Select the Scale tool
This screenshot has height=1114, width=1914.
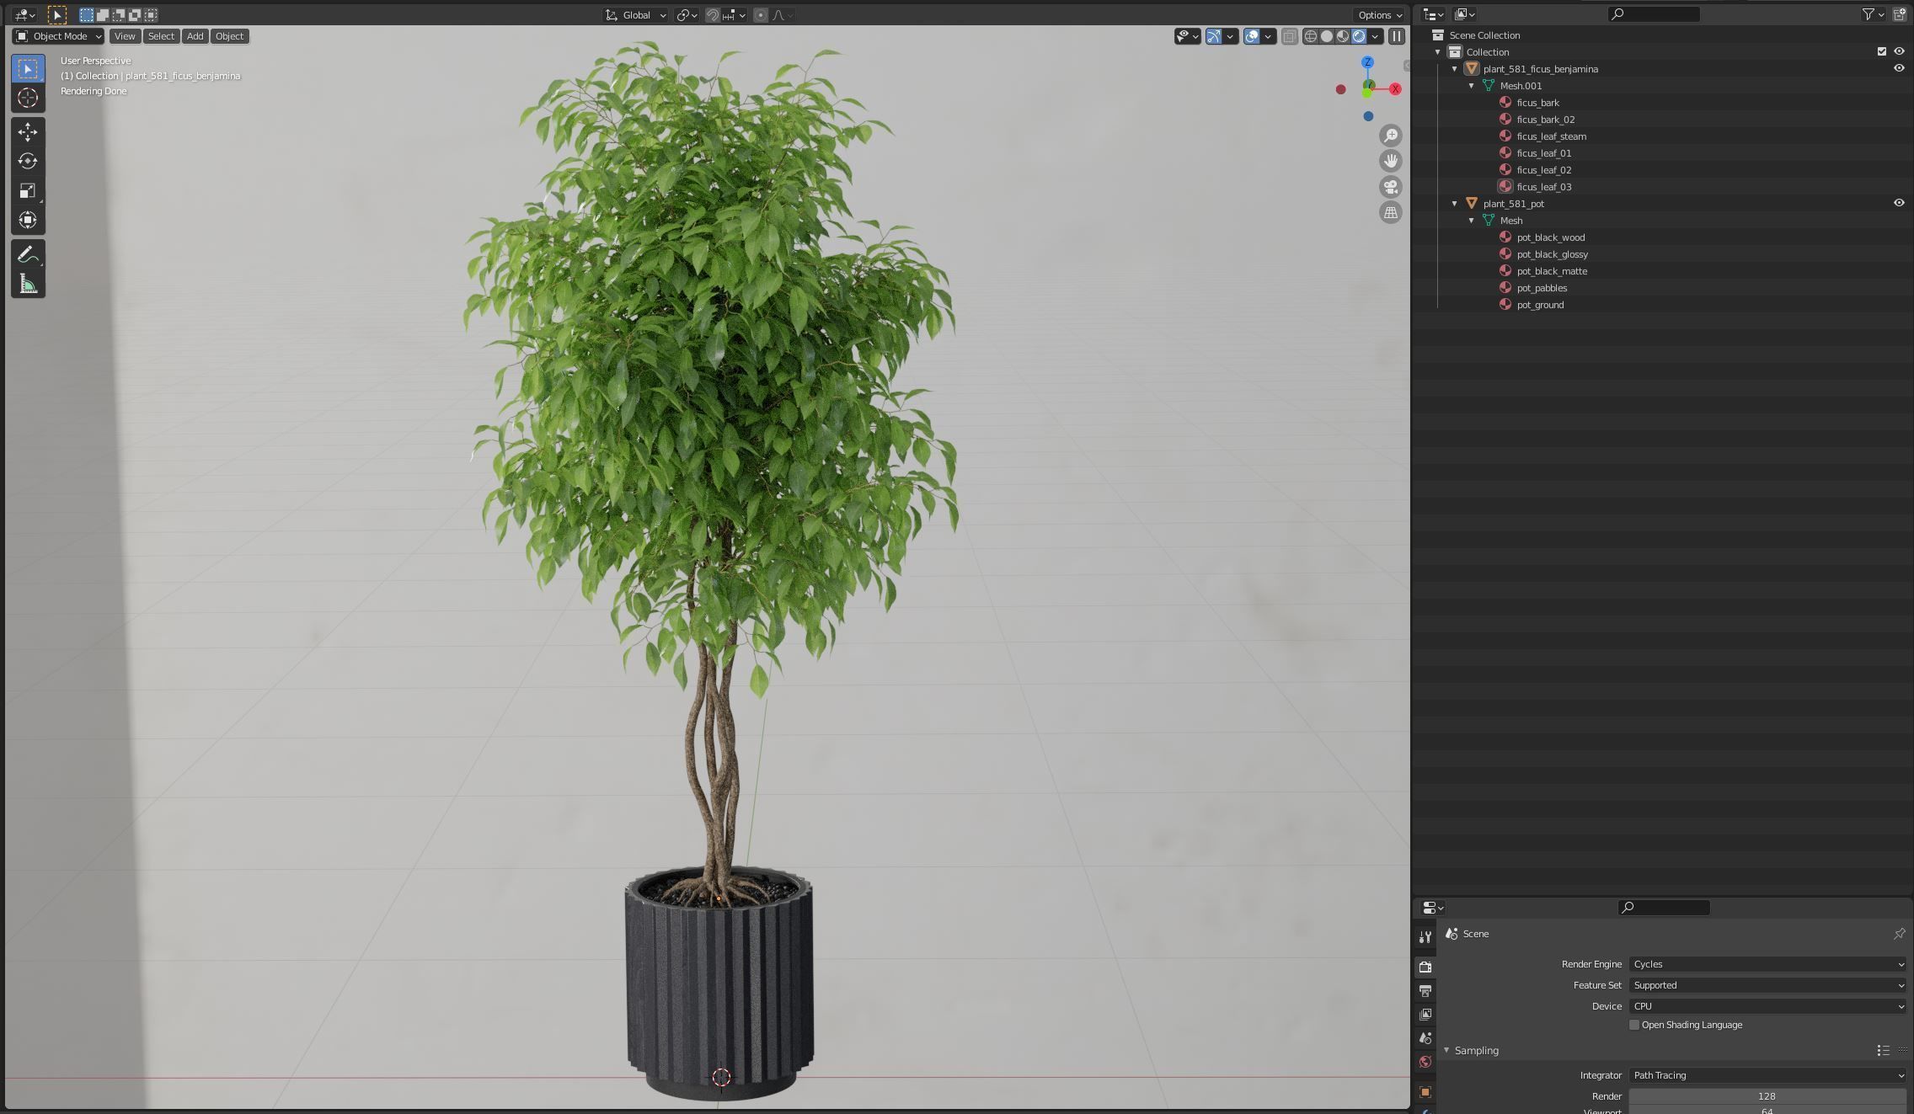pos(28,191)
